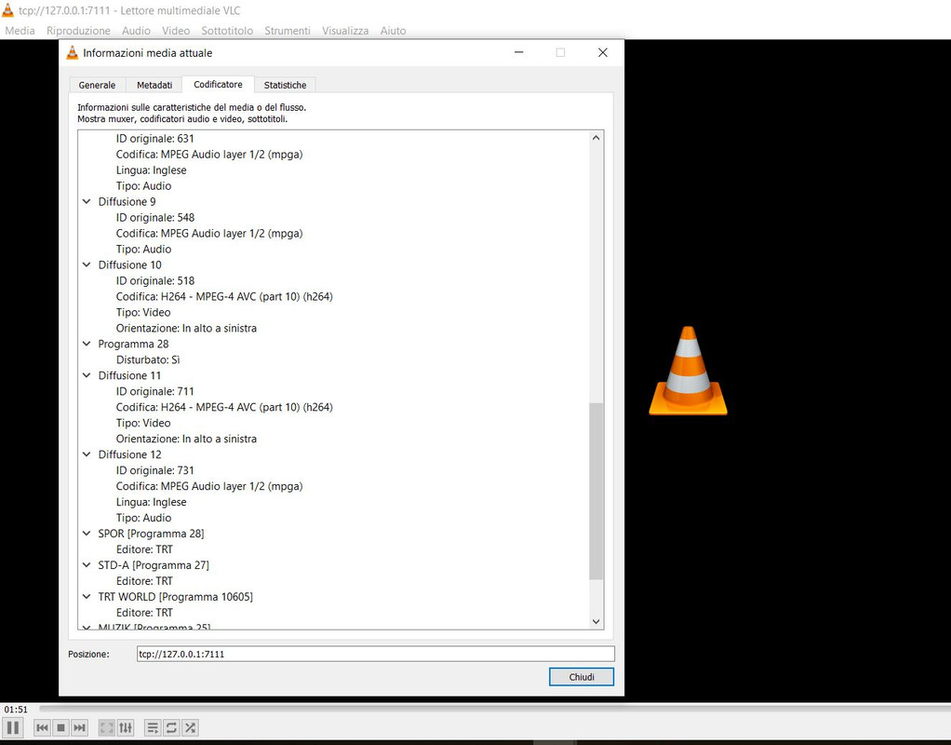This screenshot has height=745, width=951.
Task: Toggle shuffle random playback icon
Action: tap(191, 727)
